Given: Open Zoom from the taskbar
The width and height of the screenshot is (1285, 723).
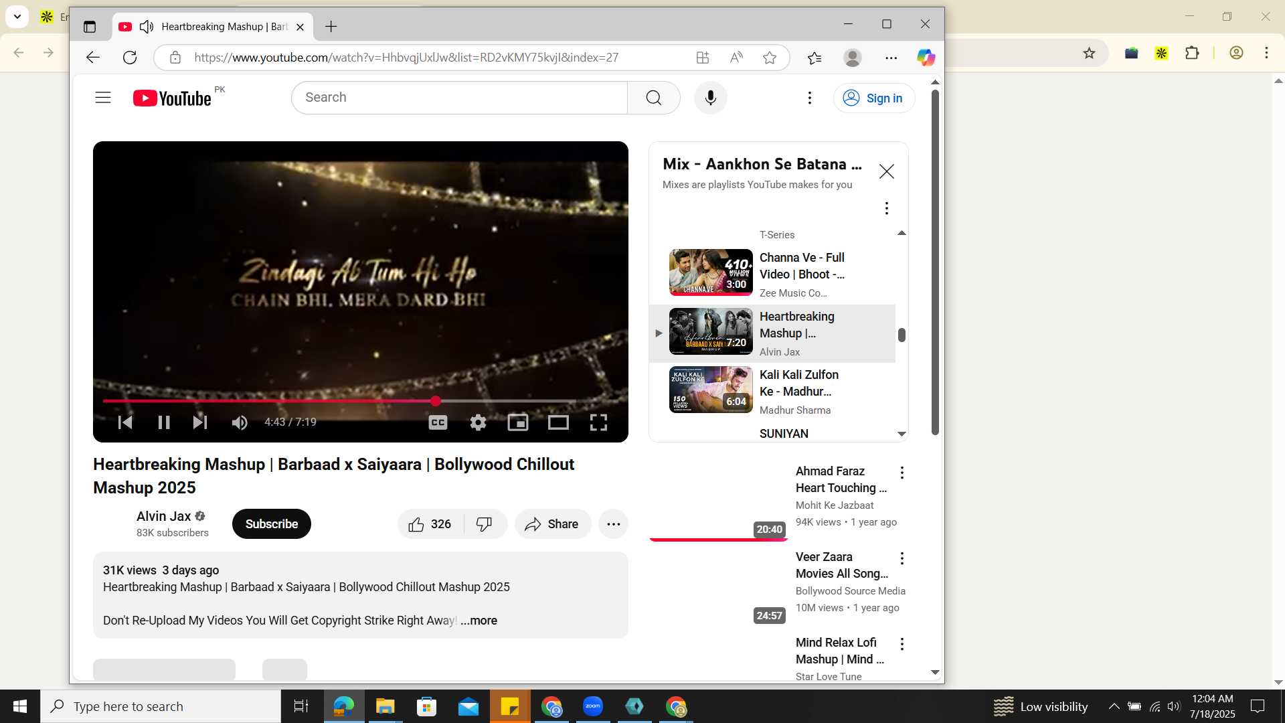Looking at the screenshot, I should coord(593,706).
